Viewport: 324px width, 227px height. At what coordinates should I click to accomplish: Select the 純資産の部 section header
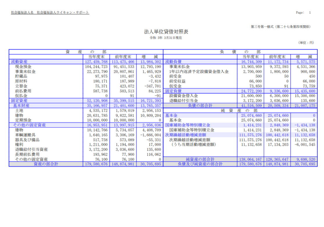[x=240, y=110]
